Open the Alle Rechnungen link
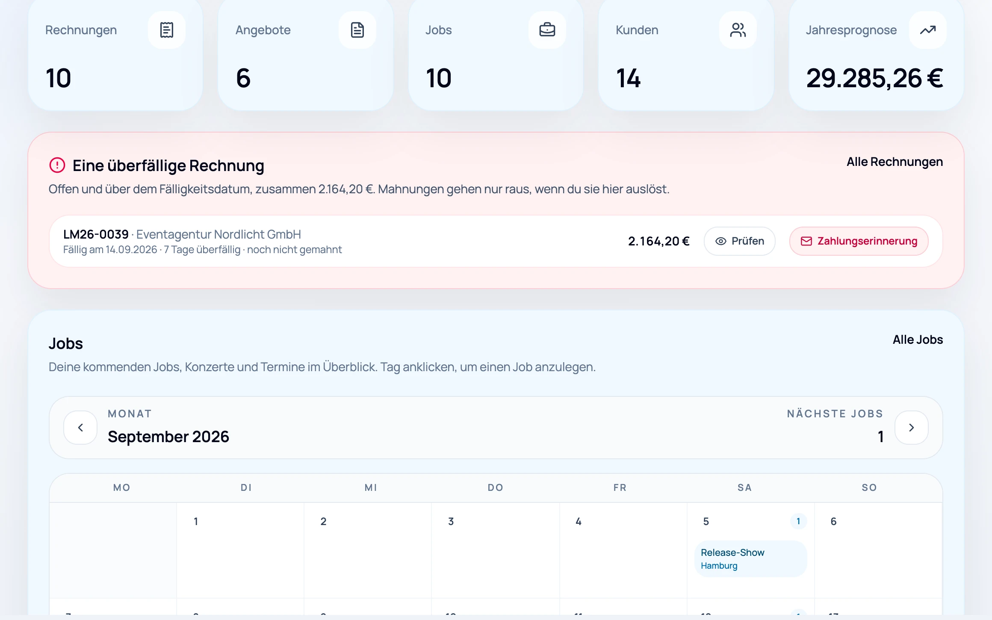 [895, 162]
